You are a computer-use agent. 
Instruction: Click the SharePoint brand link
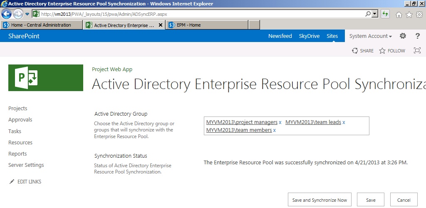(x=24, y=36)
